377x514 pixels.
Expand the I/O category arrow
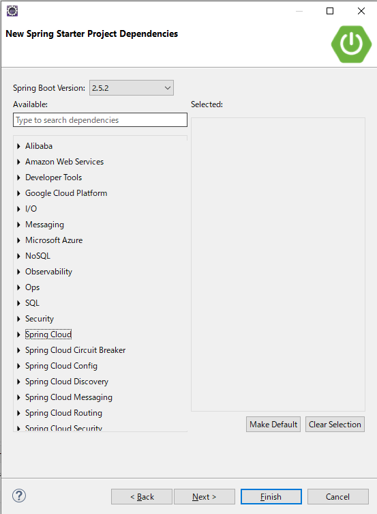pos(18,209)
